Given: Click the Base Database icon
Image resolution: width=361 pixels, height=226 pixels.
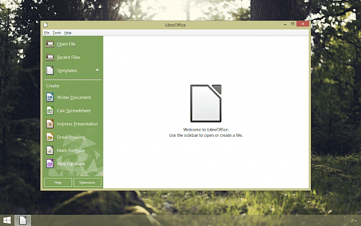Looking at the screenshot, I should 50,164.
